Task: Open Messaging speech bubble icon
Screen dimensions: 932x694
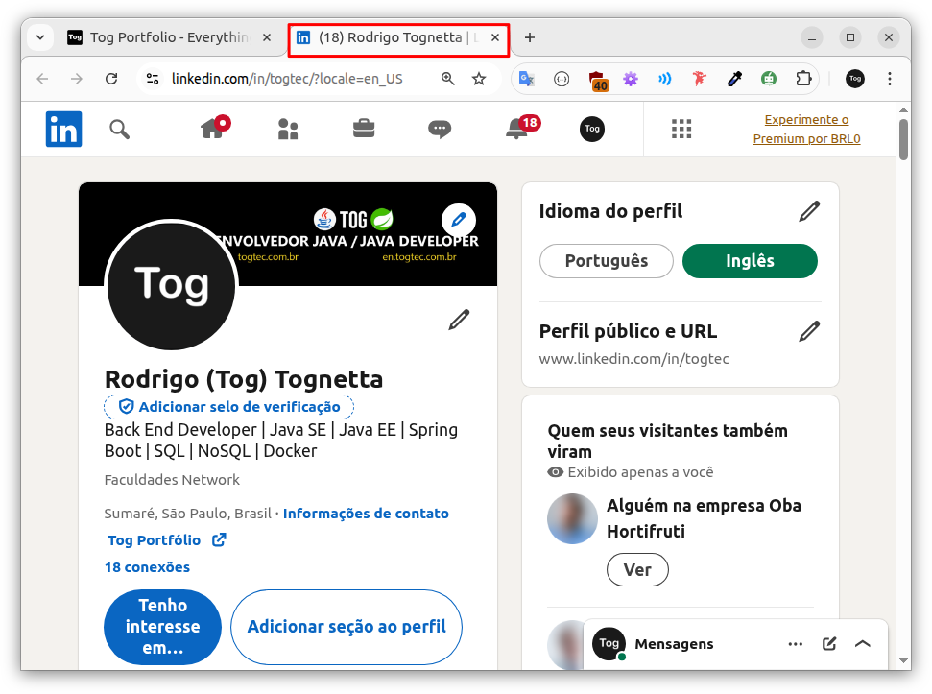Action: [440, 129]
